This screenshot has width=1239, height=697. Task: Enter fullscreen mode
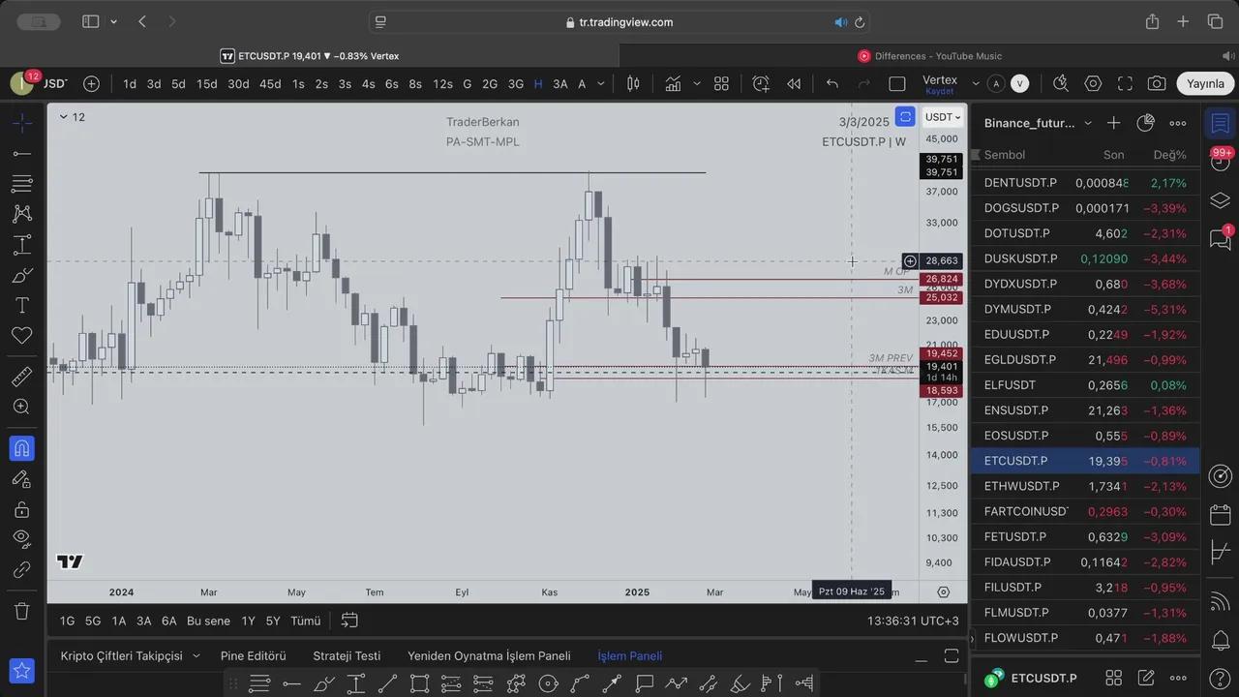click(1125, 84)
